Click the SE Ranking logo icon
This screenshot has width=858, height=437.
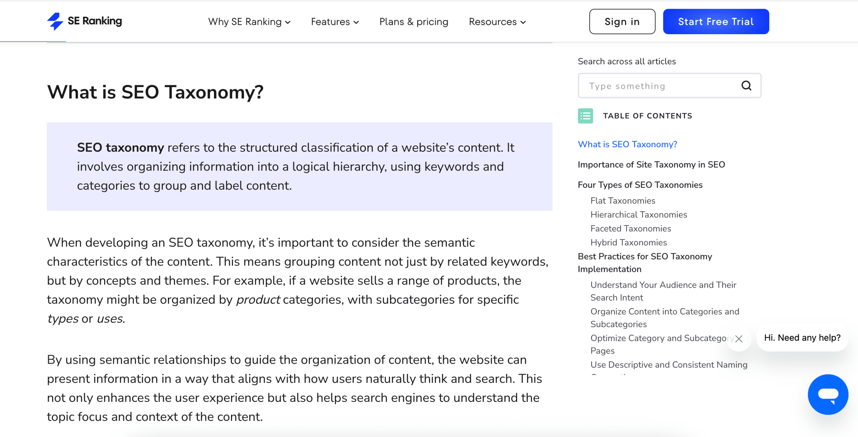click(x=55, y=21)
